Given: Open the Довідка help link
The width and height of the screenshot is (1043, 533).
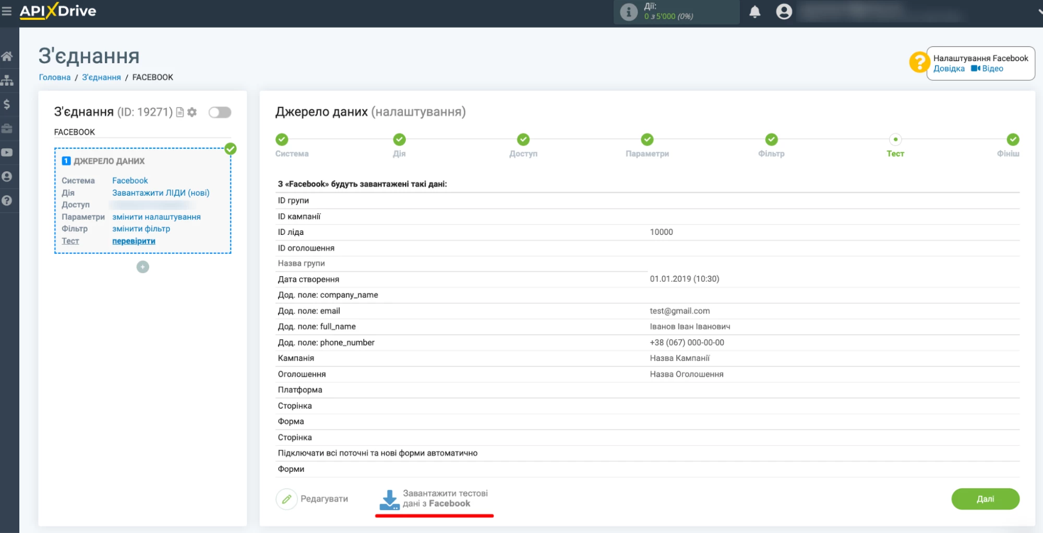Looking at the screenshot, I should pos(949,68).
